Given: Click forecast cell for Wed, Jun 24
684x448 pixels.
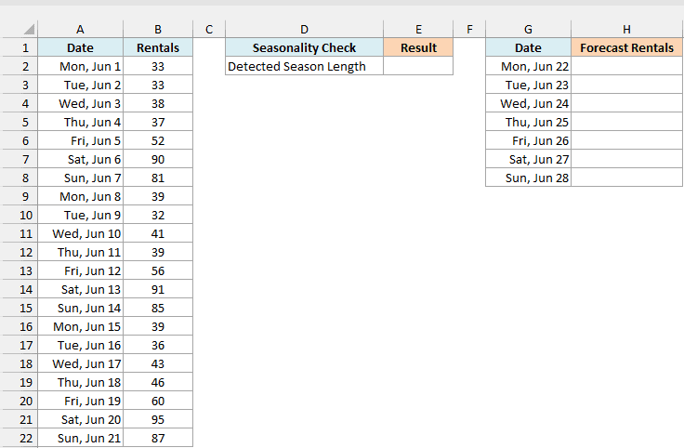Looking at the screenshot, I should pos(627,103).
